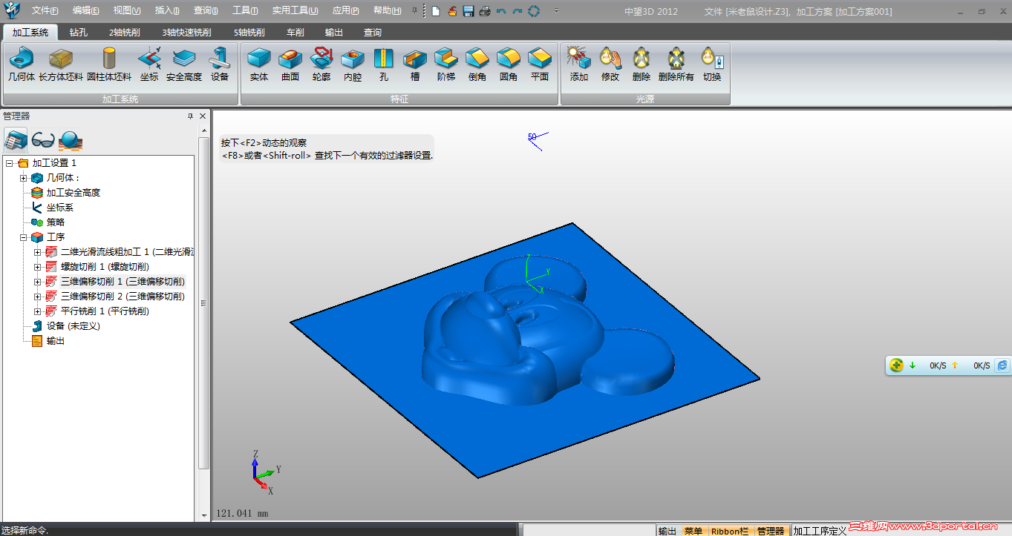Screen dimensions: 1012x536
Task: Toggle the Ribbon栏 button in status bar
Action: point(729,531)
